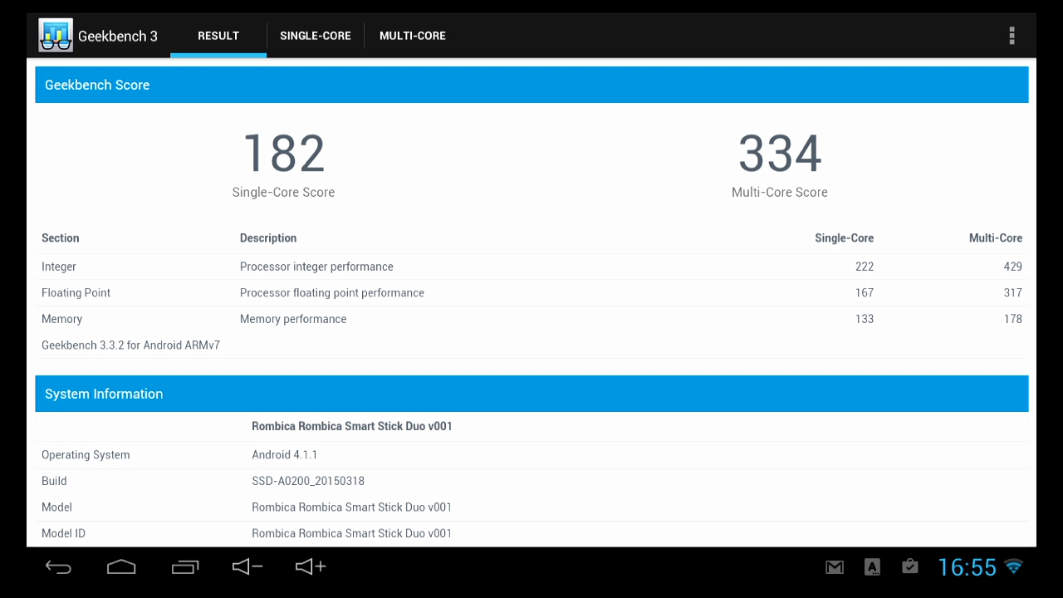Tap the Geekbench 3 title text
Screen dimensions: 1063x598
tap(118, 36)
